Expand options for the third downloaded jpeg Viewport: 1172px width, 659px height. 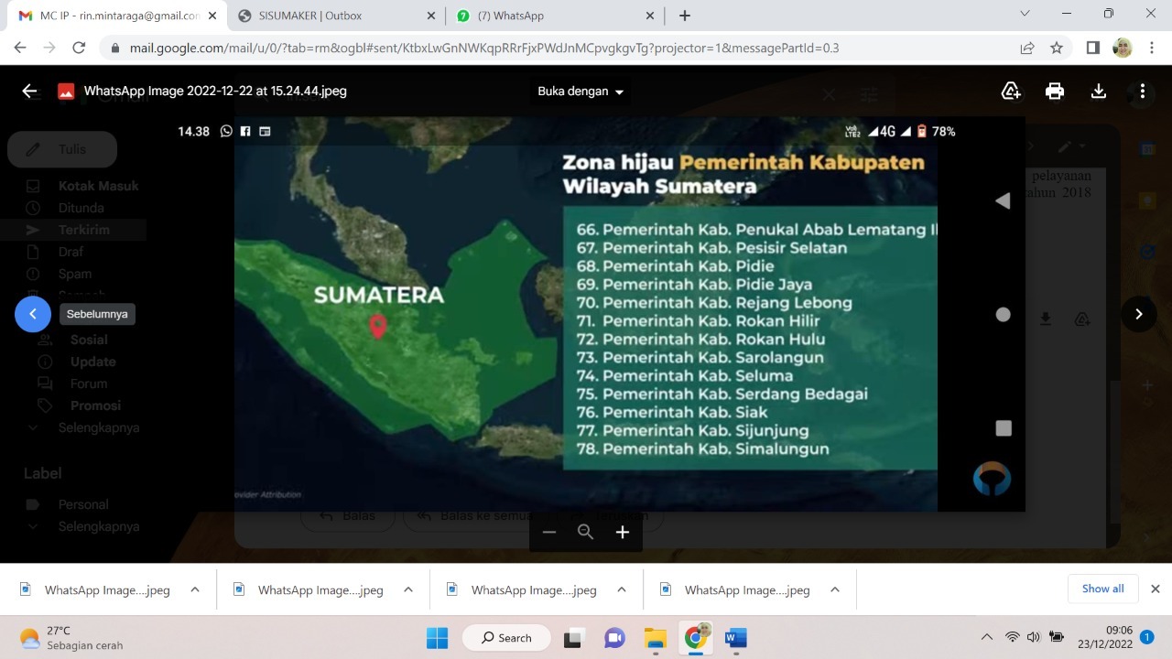[622, 589]
